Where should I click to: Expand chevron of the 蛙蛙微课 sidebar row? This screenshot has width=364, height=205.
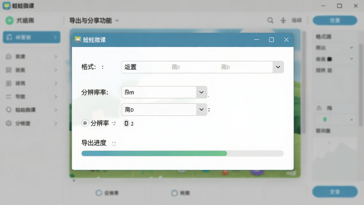tap(56, 110)
